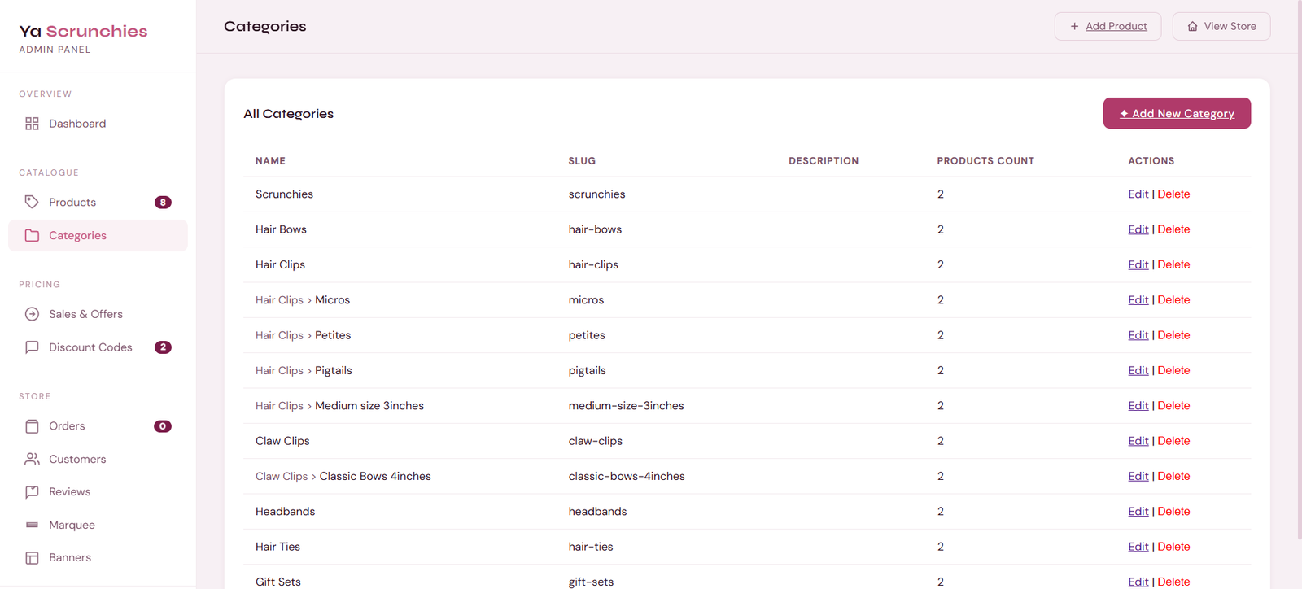Click the Sales & Offers arrow icon
The image size is (1302, 589).
pyautogui.click(x=32, y=314)
